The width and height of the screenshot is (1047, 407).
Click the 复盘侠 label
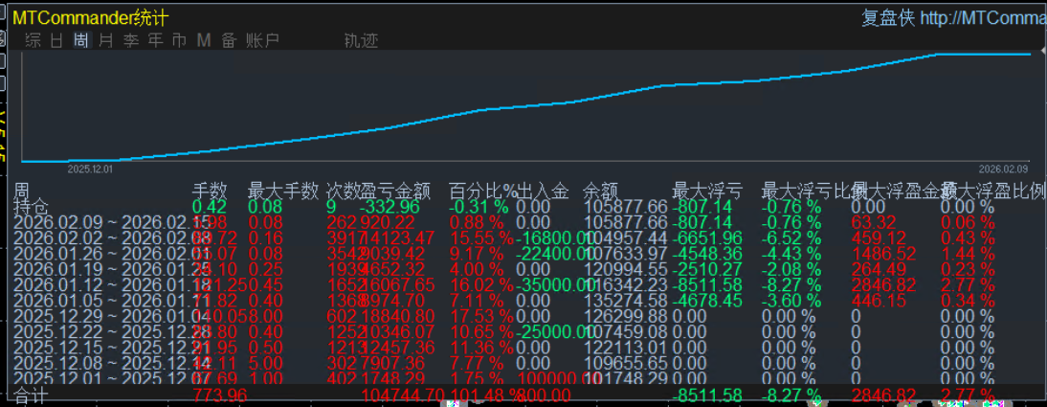(888, 18)
